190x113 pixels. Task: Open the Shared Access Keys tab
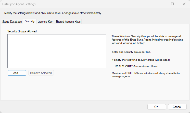[x=68, y=22]
